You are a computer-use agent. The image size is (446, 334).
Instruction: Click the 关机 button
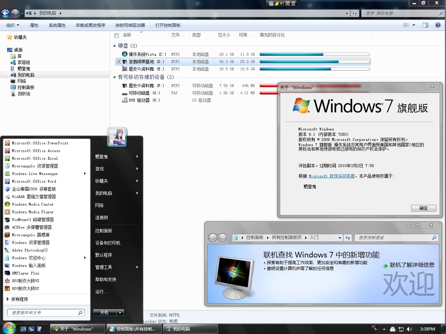coord(105,312)
